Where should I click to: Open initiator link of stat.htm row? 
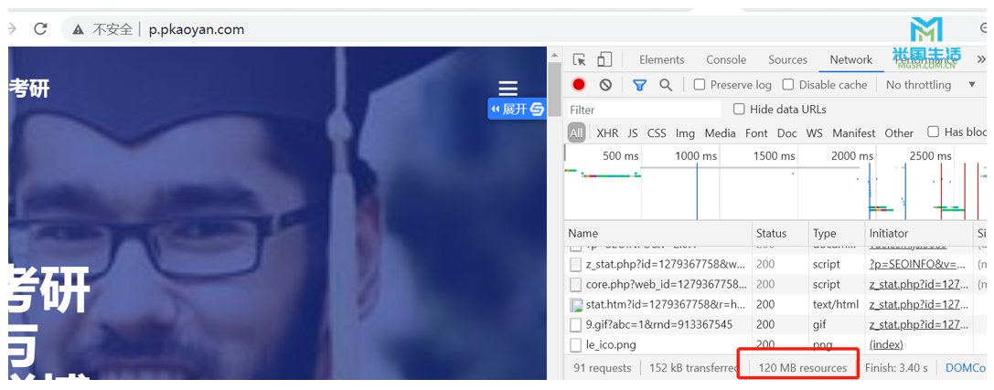tap(917, 304)
